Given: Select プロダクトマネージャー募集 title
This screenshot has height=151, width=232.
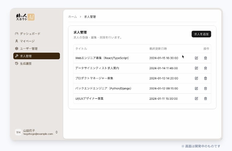Looking at the screenshot, I should tap(94, 78).
